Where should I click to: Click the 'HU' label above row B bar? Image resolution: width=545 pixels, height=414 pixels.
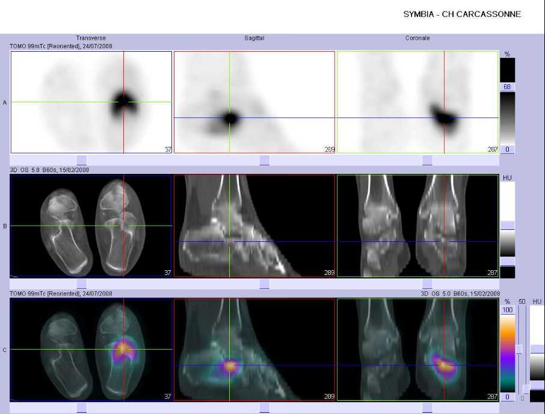[507, 178]
